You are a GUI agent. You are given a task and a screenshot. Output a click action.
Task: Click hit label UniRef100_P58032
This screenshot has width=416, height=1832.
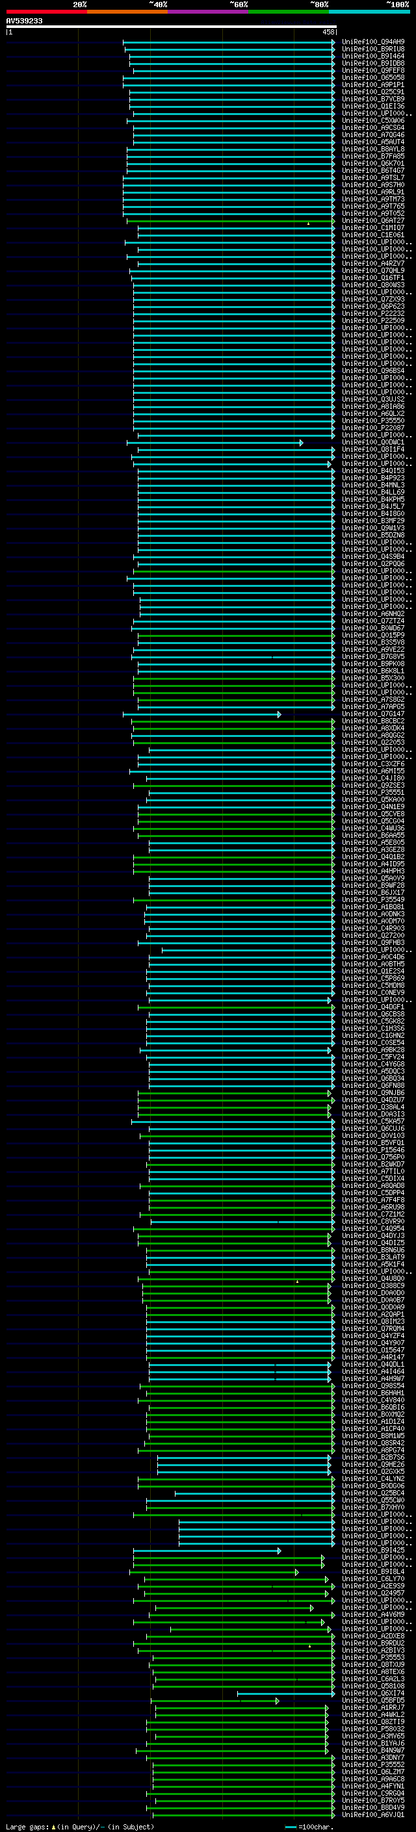pyautogui.click(x=373, y=1729)
